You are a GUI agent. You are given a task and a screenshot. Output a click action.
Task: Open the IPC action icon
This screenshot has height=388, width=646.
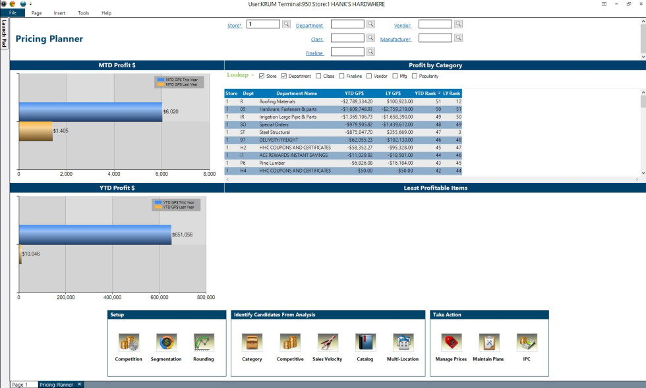click(527, 343)
